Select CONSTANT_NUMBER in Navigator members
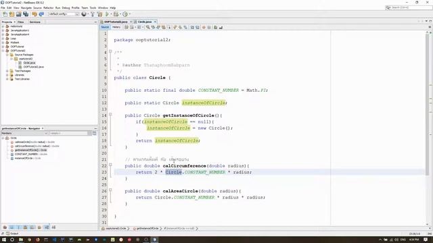 point(30,155)
